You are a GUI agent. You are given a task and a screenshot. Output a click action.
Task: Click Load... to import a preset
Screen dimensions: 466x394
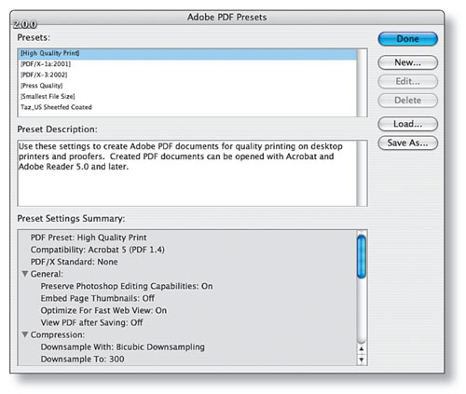tap(407, 124)
